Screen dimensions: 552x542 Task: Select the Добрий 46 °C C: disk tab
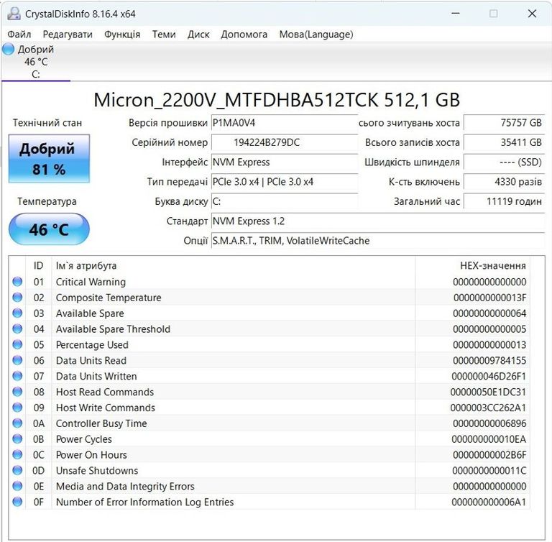click(x=35, y=62)
